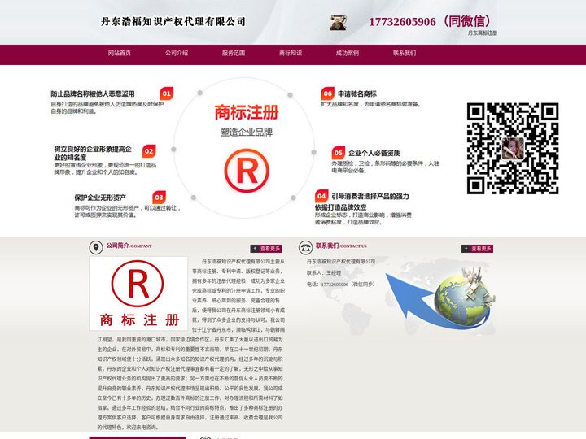Click the company name 丹东浩福知识产权代理有限公司 title
The width and height of the screenshot is (586, 439).
click(173, 21)
